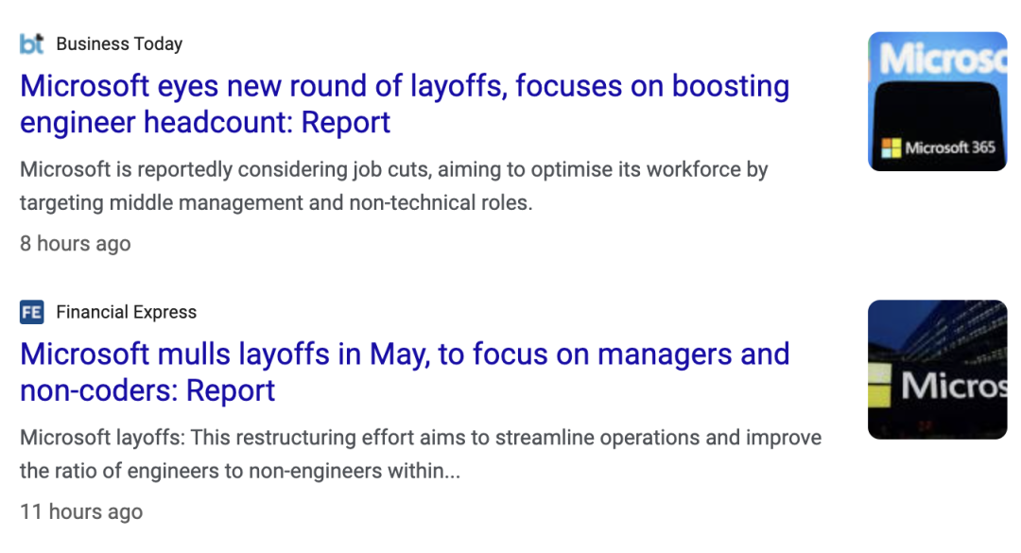Click the Microsoft square logo in the second thumbnail
The image size is (1021, 553).
(x=880, y=386)
